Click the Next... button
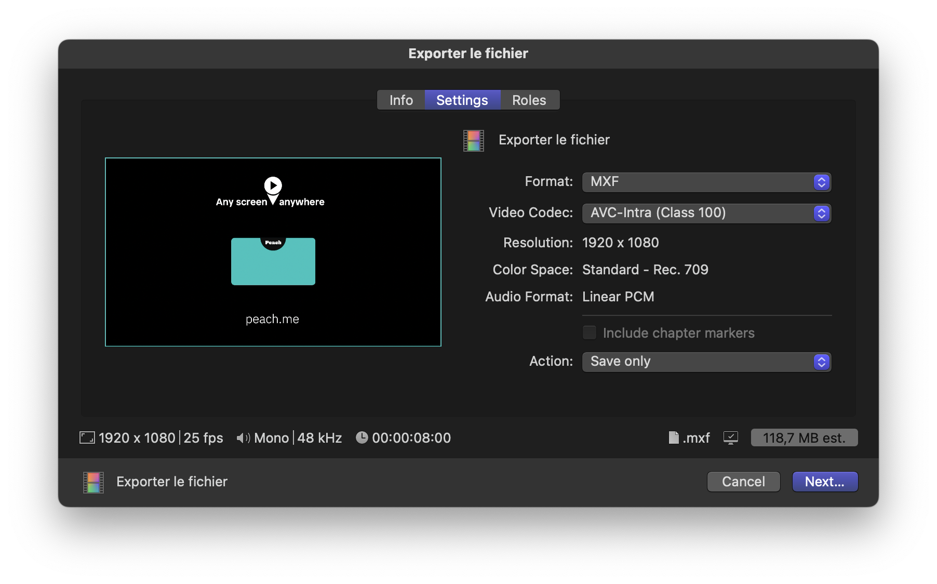Screen dimensions: 937x584 click(825, 482)
